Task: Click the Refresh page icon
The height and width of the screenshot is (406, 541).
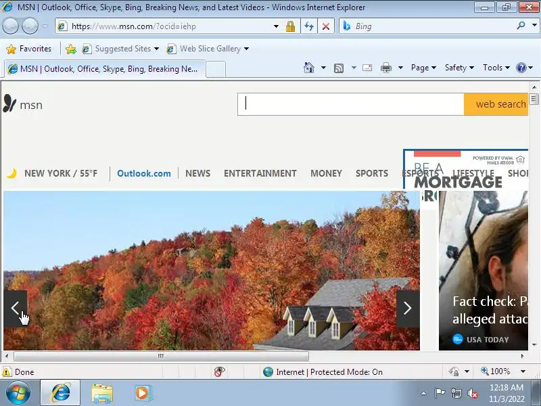Action: coord(309,26)
